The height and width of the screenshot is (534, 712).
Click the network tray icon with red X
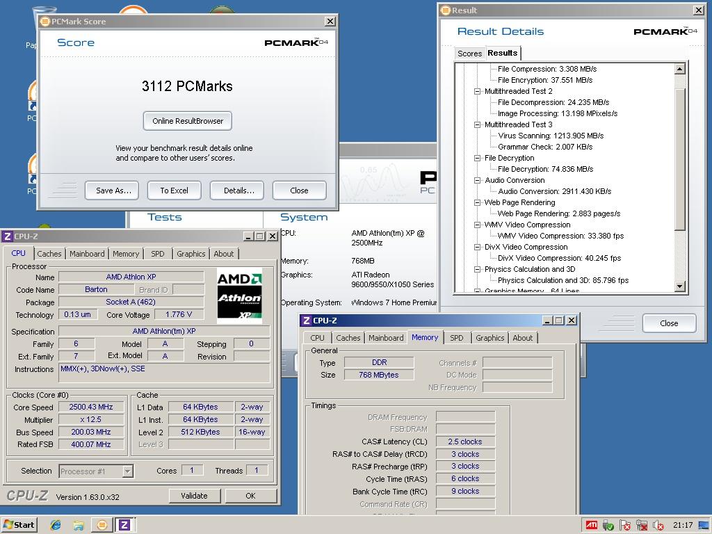click(642, 526)
